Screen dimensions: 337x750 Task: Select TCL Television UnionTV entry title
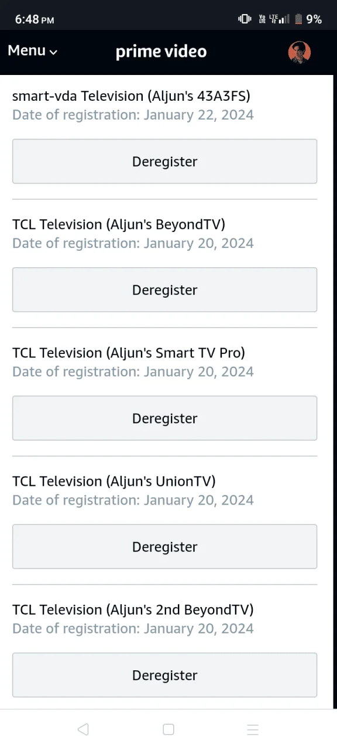(x=114, y=482)
